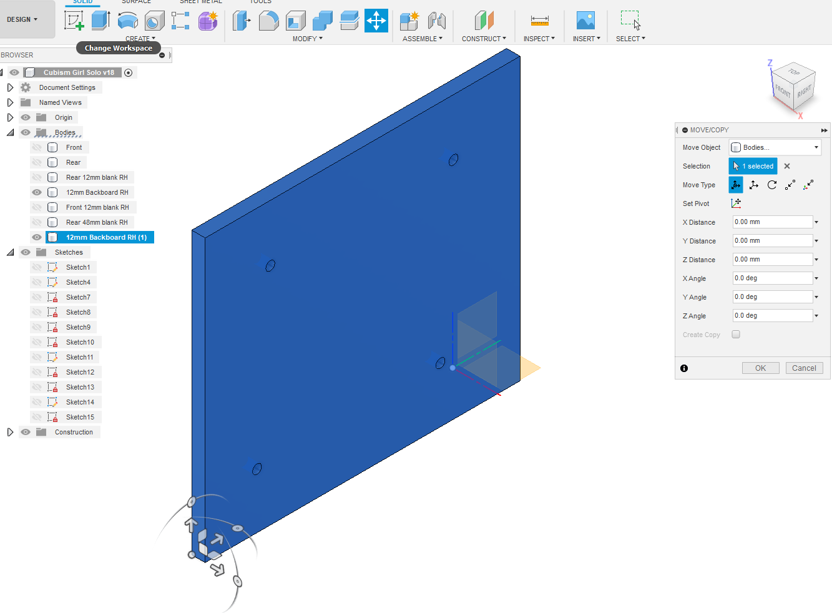This screenshot has width=832, height=613.
Task: Select the window Select tool icon
Action: coord(630,21)
